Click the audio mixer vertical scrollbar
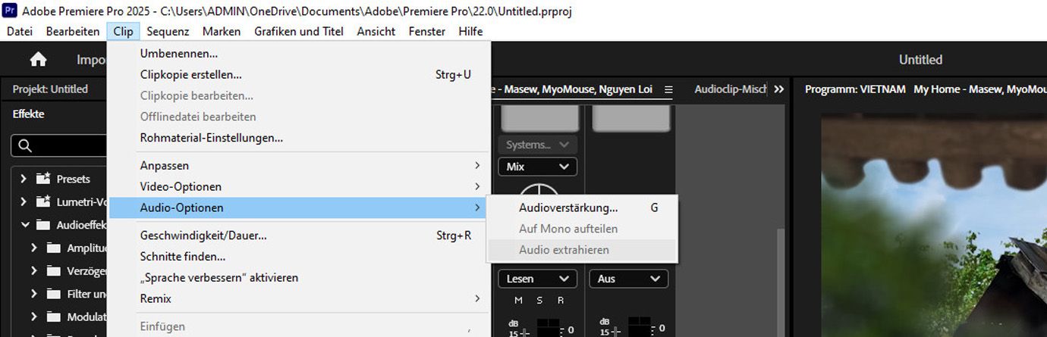1047x337 pixels. pyautogui.click(x=781, y=283)
